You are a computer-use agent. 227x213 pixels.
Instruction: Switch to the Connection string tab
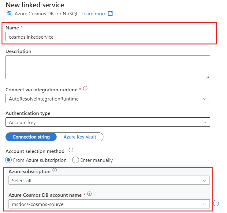31,137
